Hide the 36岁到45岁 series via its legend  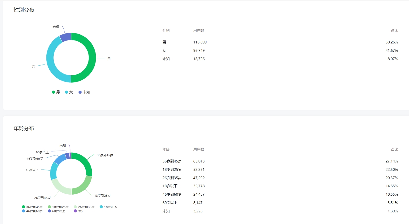(32, 207)
